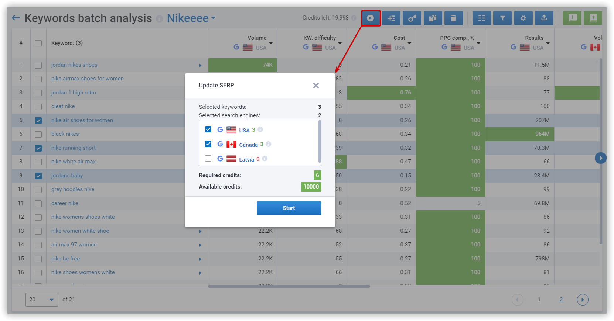The width and height of the screenshot is (614, 321).
Task: Click the engine list scrollbar in dialog
Action: point(320,142)
